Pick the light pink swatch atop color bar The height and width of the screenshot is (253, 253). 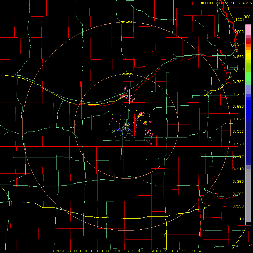tap(248, 30)
